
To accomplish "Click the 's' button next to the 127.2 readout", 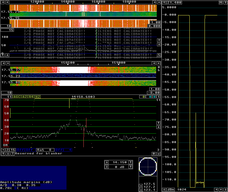I will coord(141,186).
